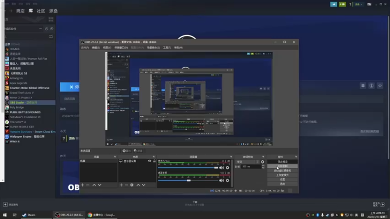Switch Steam library to grid view icon
Screen dimensions: 390x219
51,19
